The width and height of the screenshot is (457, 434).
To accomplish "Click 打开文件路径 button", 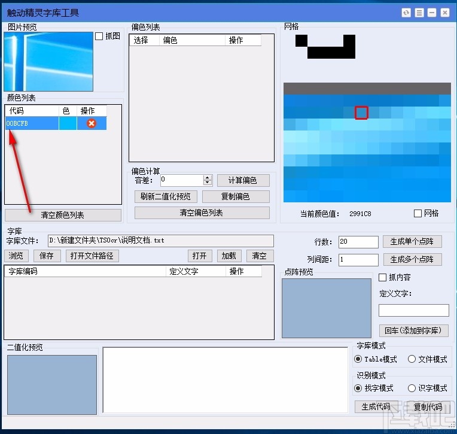I will click(92, 256).
